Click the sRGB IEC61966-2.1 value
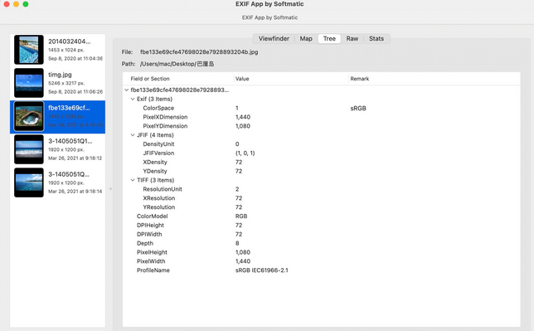This screenshot has width=534, height=331. coord(261,270)
